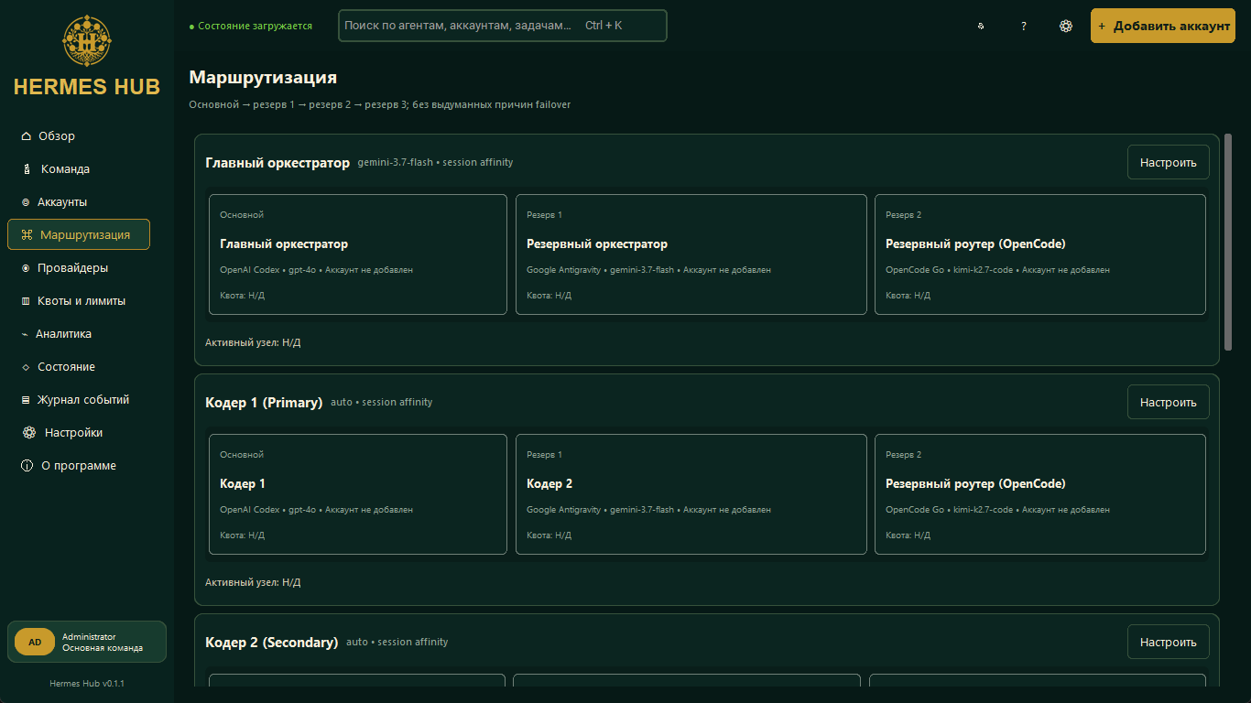The image size is (1251, 703).
Task: Click the Hermes Hub logo emblem
Action: click(x=87, y=41)
